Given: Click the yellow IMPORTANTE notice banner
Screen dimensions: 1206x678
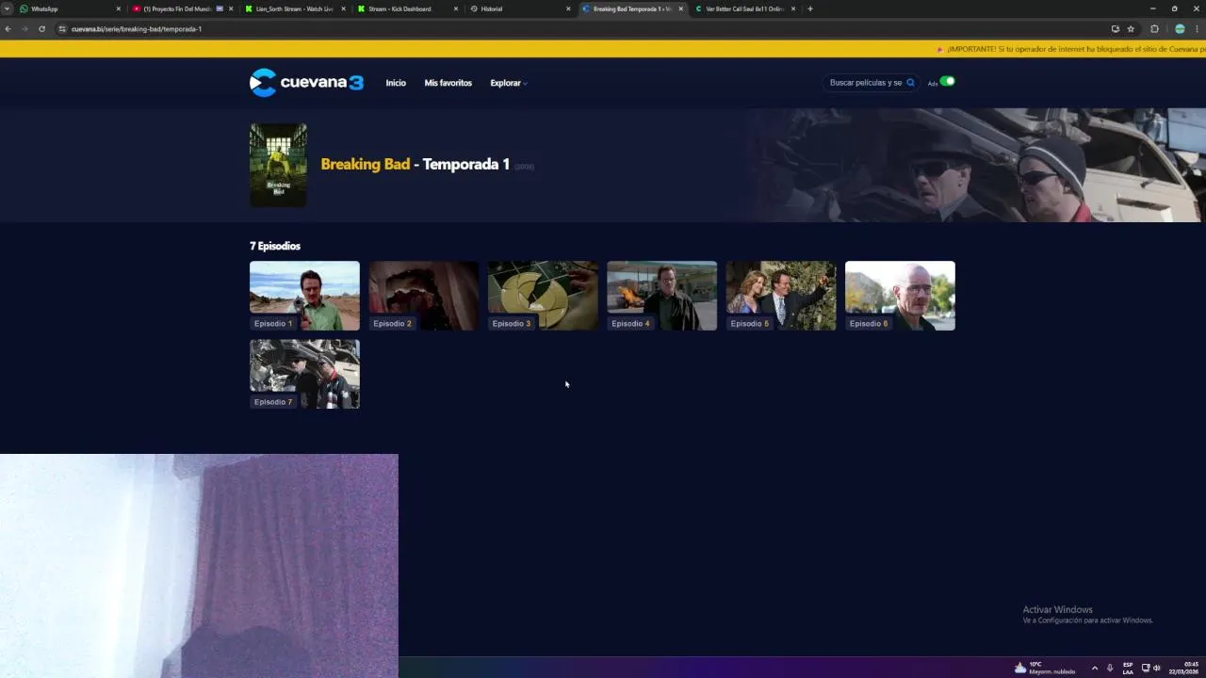Looking at the screenshot, I should [x=603, y=49].
